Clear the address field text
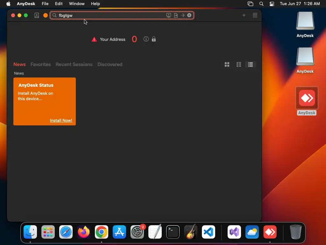 click(x=189, y=15)
